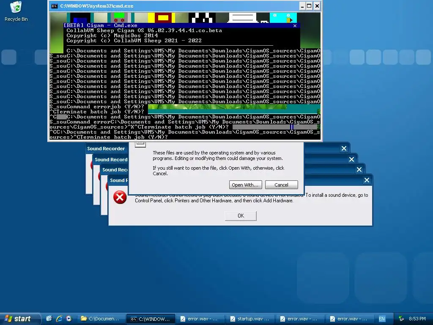Screen dimensions: 433x325
Task: Select error.wav taskbar button next to C:\WINDOW...
Action: coord(200,319)
